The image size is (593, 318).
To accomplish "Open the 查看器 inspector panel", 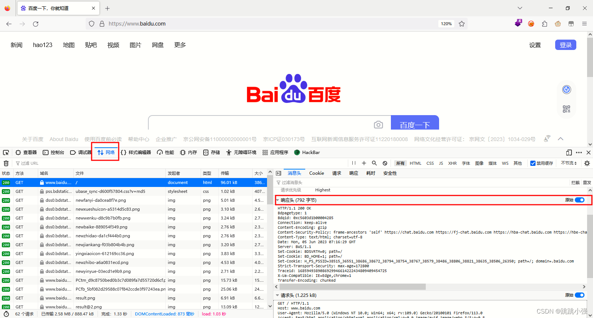I will tap(26, 153).
